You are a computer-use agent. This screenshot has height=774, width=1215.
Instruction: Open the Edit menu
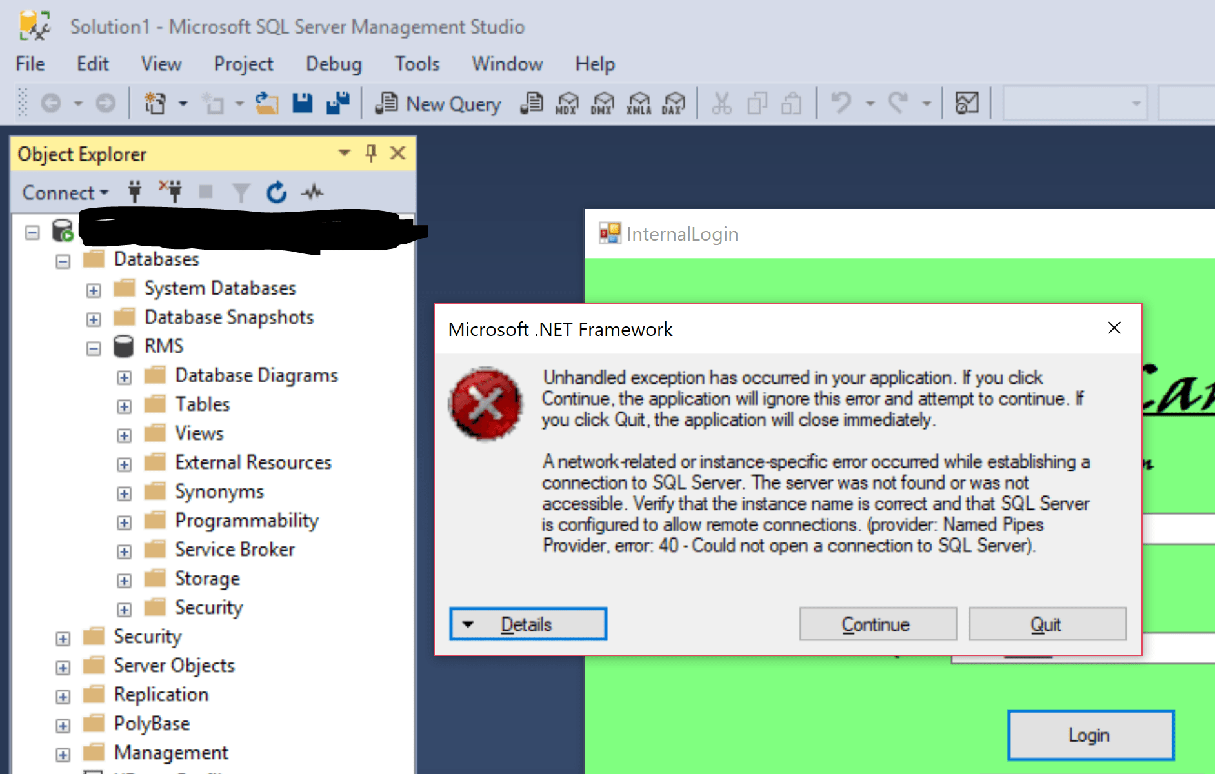click(x=93, y=64)
